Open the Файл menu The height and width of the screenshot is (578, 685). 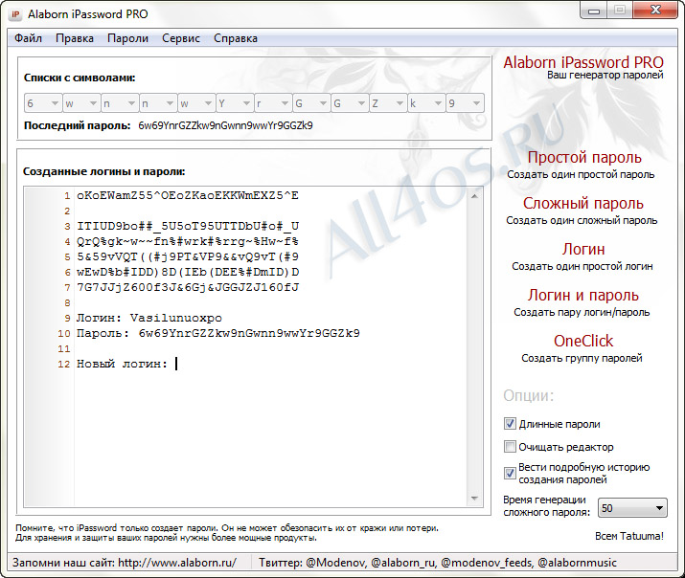pos(28,38)
